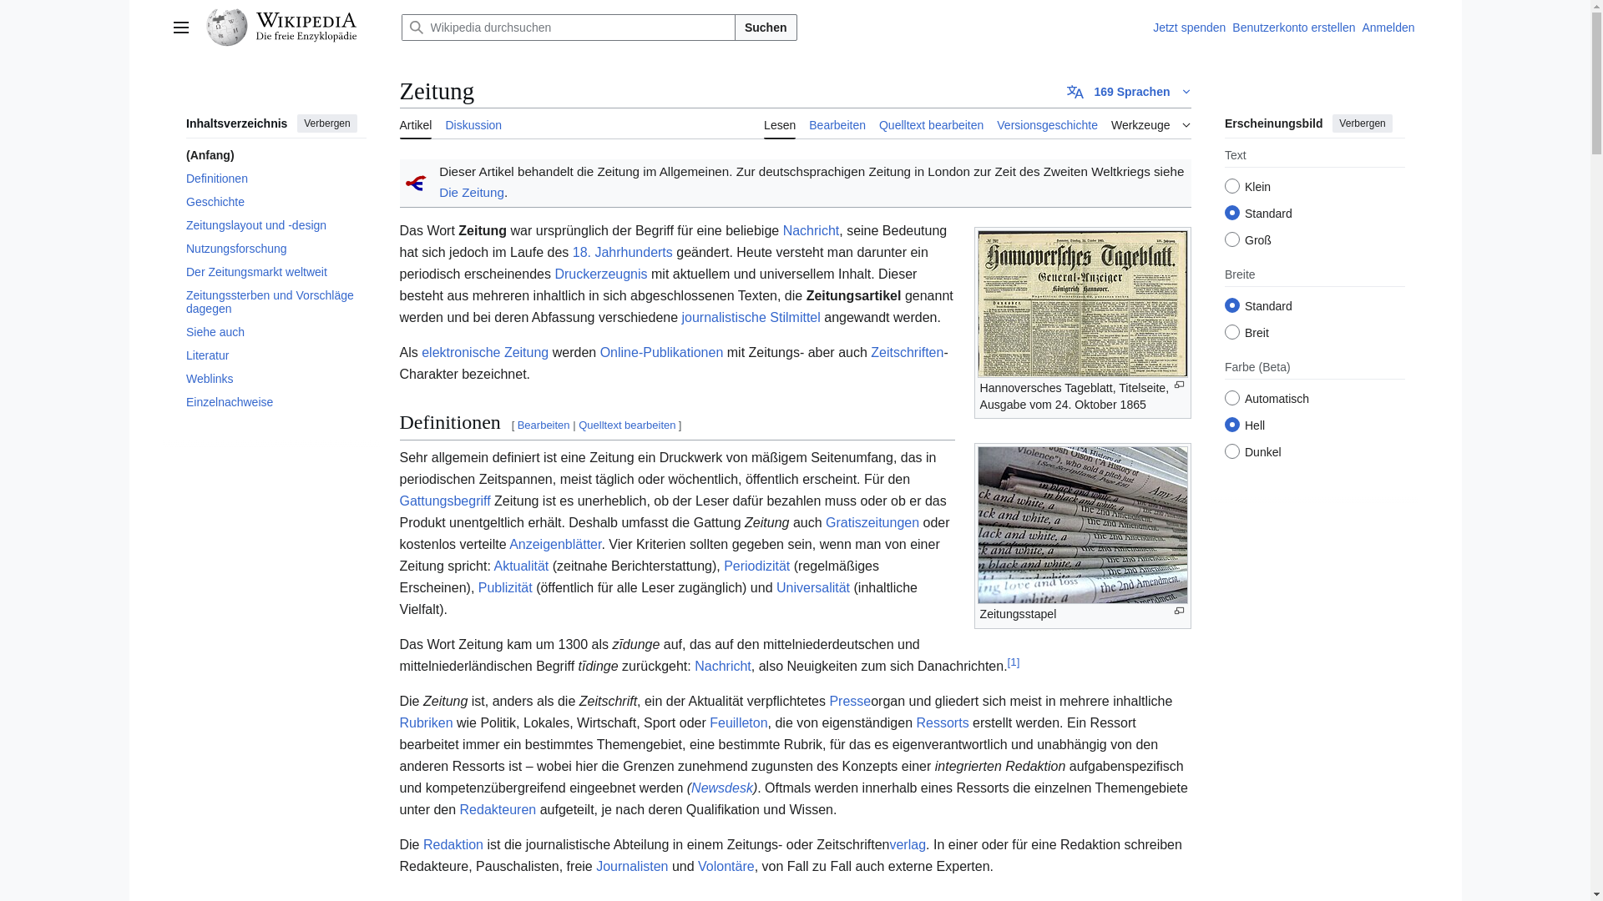Go to Literatur in contents
Screen dimensions: 1603x901
pos(207,355)
